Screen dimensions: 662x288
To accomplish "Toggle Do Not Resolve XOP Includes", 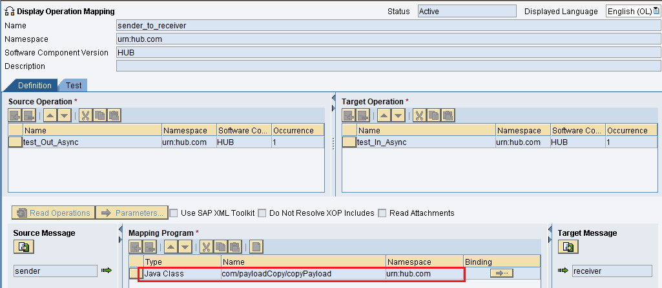I will (262, 213).
